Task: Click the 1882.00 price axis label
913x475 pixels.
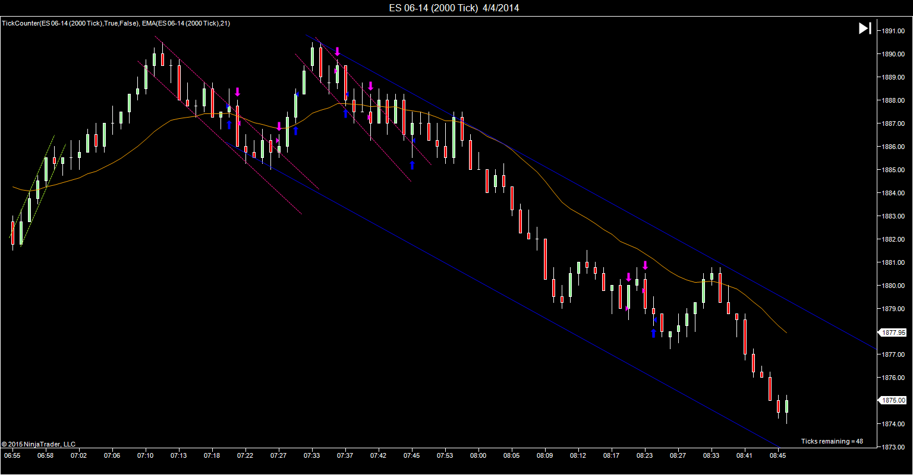Action: (893, 239)
